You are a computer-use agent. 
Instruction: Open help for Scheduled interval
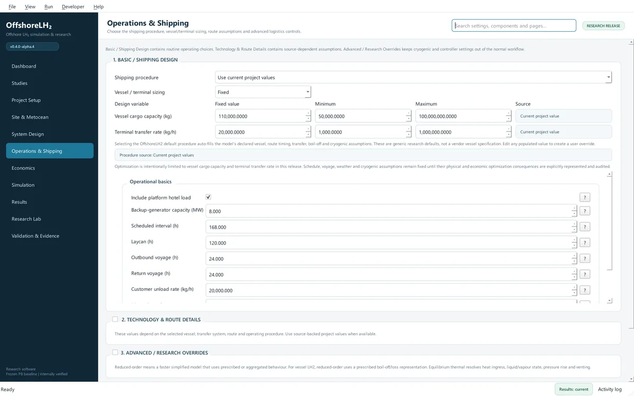pos(584,227)
